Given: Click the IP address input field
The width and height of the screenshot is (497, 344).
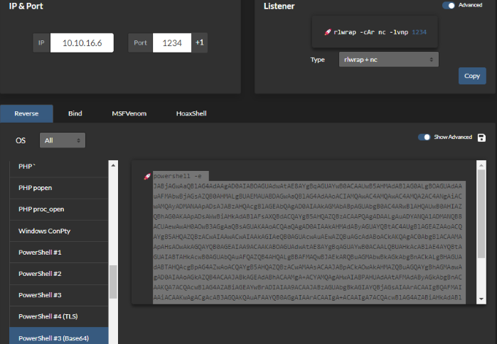Looking at the screenshot, I should point(82,43).
